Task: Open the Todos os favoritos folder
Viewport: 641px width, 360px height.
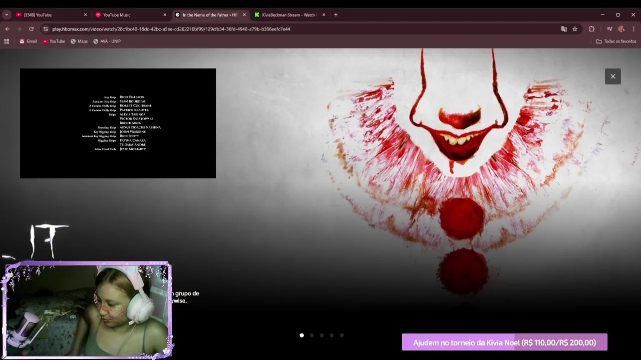Action: click(x=616, y=41)
